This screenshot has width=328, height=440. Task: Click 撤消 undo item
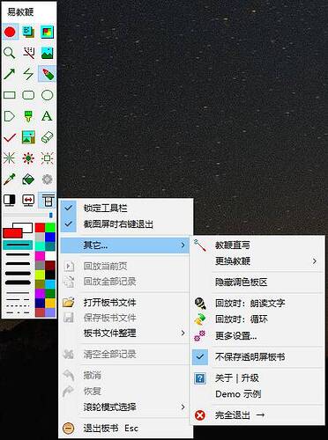(125, 376)
